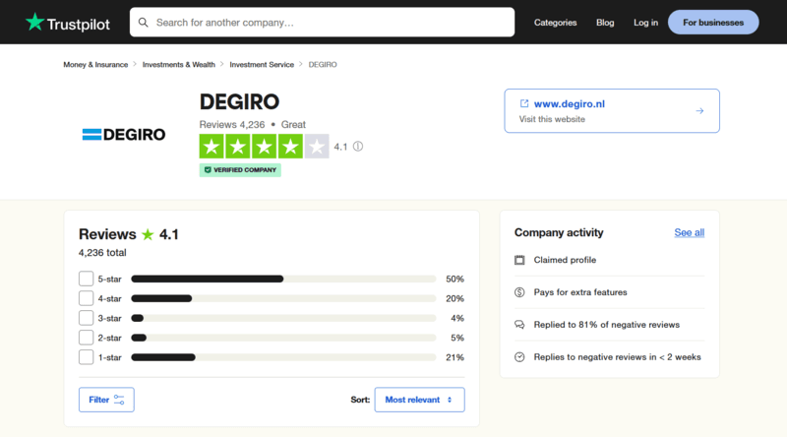Tick the 5-star filter checkbox
787x437 pixels.
tap(86, 279)
